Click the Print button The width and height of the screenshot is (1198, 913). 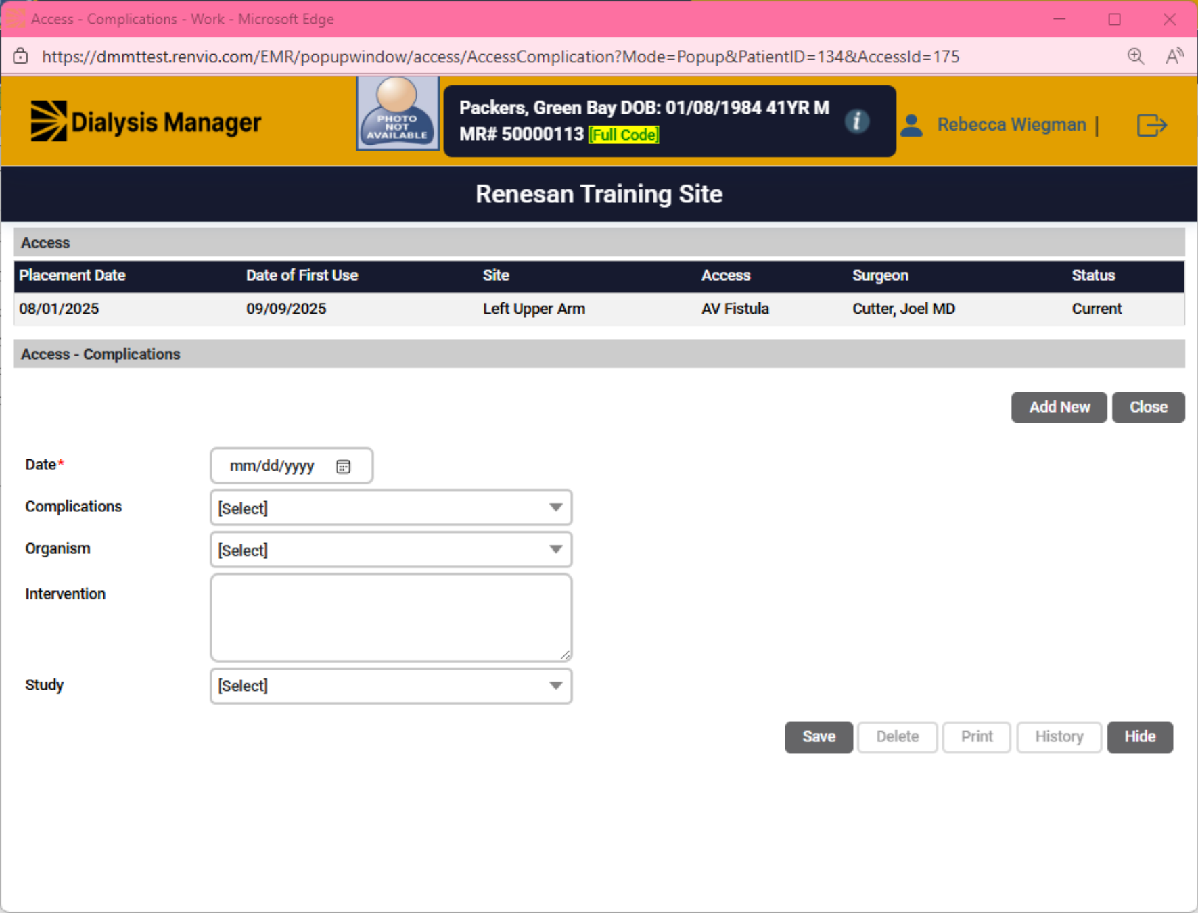pyautogui.click(x=977, y=736)
